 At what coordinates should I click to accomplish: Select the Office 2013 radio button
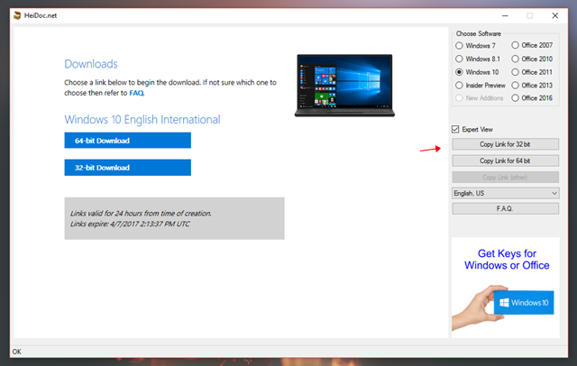click(516, 84)
